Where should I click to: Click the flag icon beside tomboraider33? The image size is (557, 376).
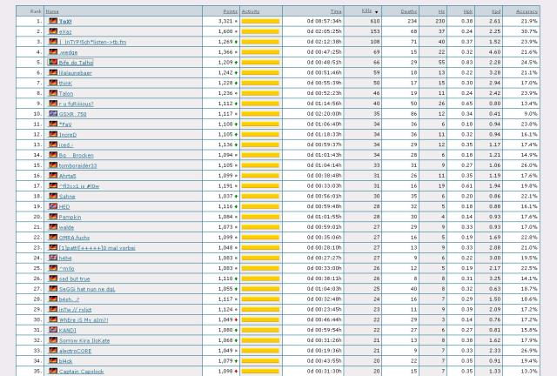click(x=52, y=165)
